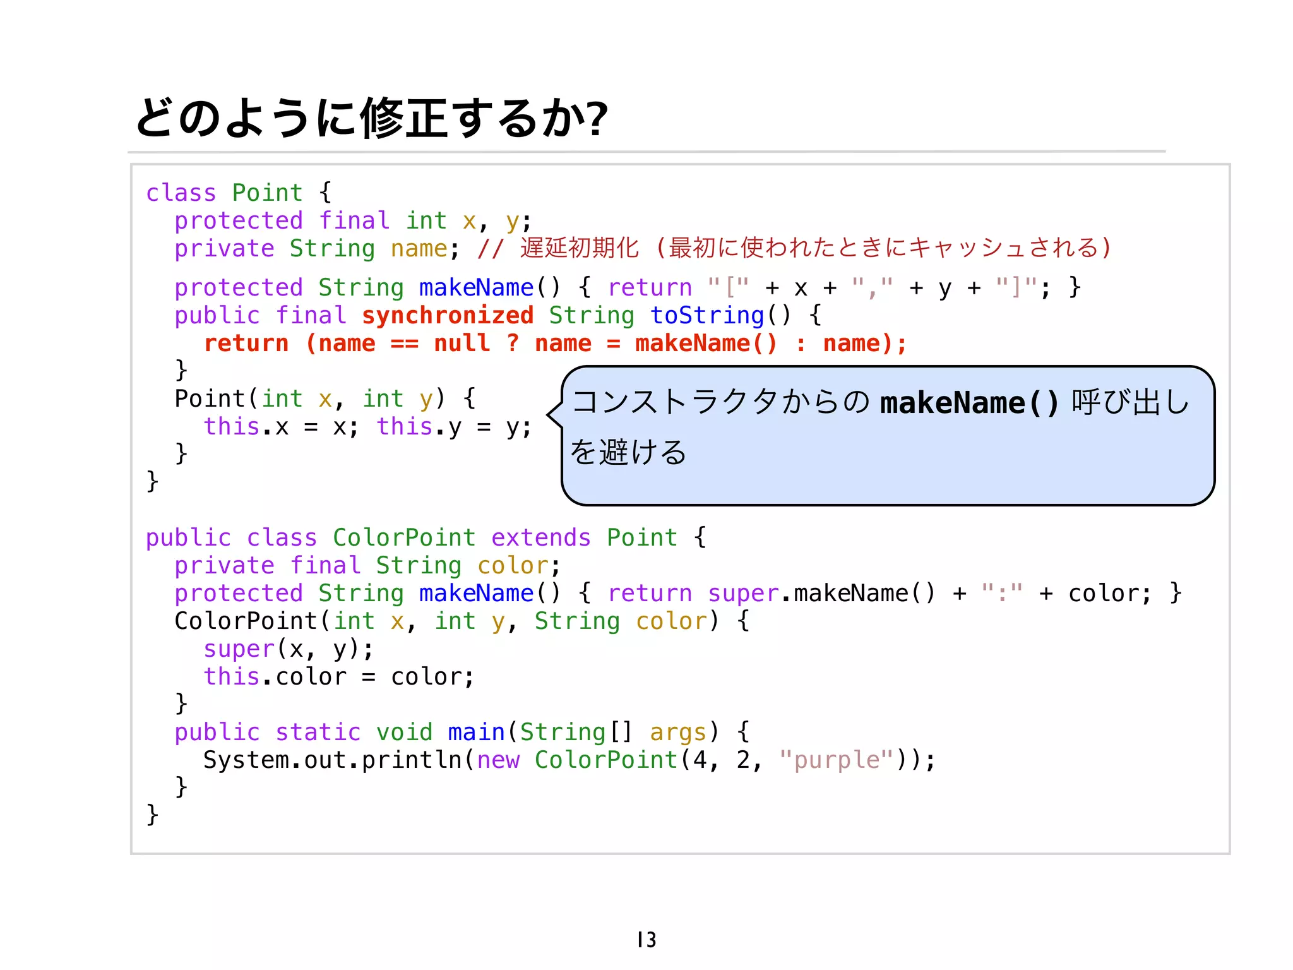
Task: Click 'public class ColorPoint extends Point {'
Action: (x=426, y=537)
